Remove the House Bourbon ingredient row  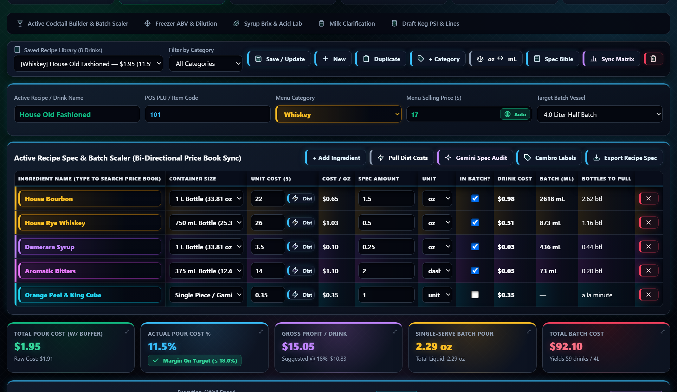click(648, 199)
